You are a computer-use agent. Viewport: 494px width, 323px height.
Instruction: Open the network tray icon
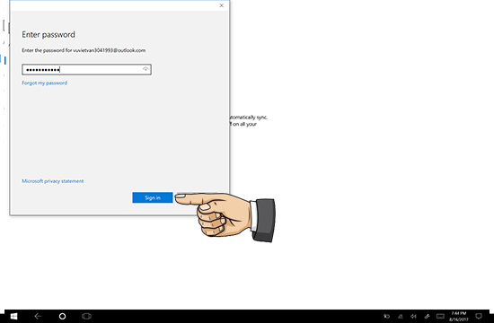[x=400, y=317]
